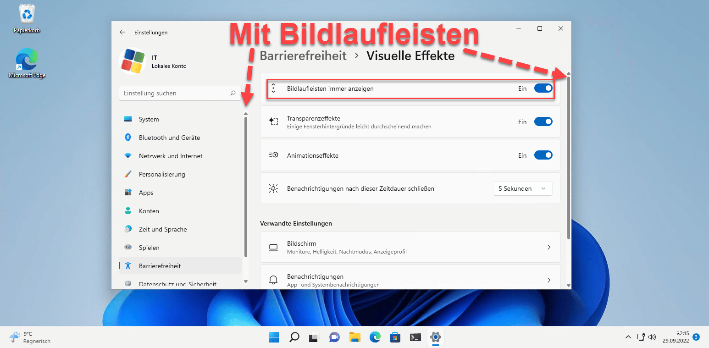Click the Settings gear icon on taskbar
Screen dimensions: 709x348
pos(435,337)
